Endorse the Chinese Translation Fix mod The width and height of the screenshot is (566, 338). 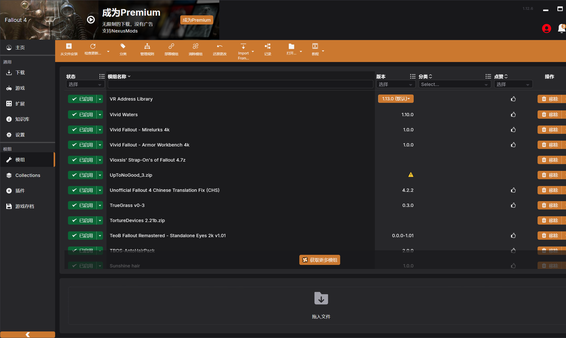(513, 190)
